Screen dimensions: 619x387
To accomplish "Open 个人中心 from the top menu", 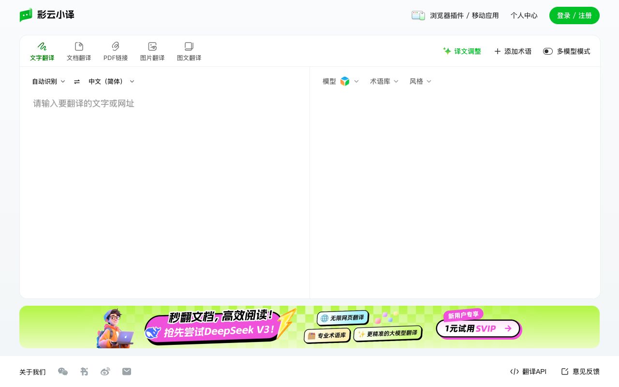I will point(524,15).
